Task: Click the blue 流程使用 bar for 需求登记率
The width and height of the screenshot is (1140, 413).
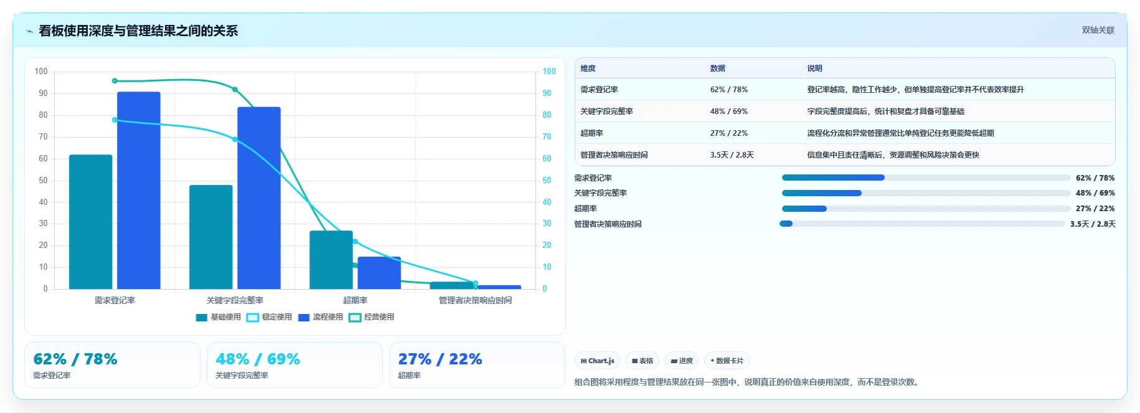Action: point(139,191)
